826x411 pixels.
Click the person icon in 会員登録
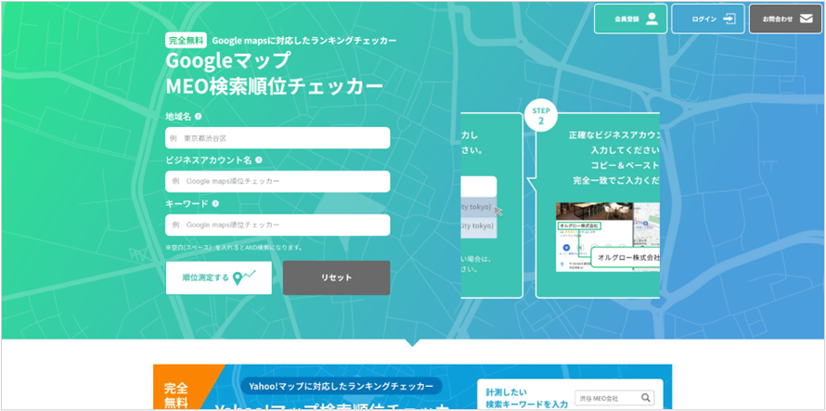pos(652,19)
